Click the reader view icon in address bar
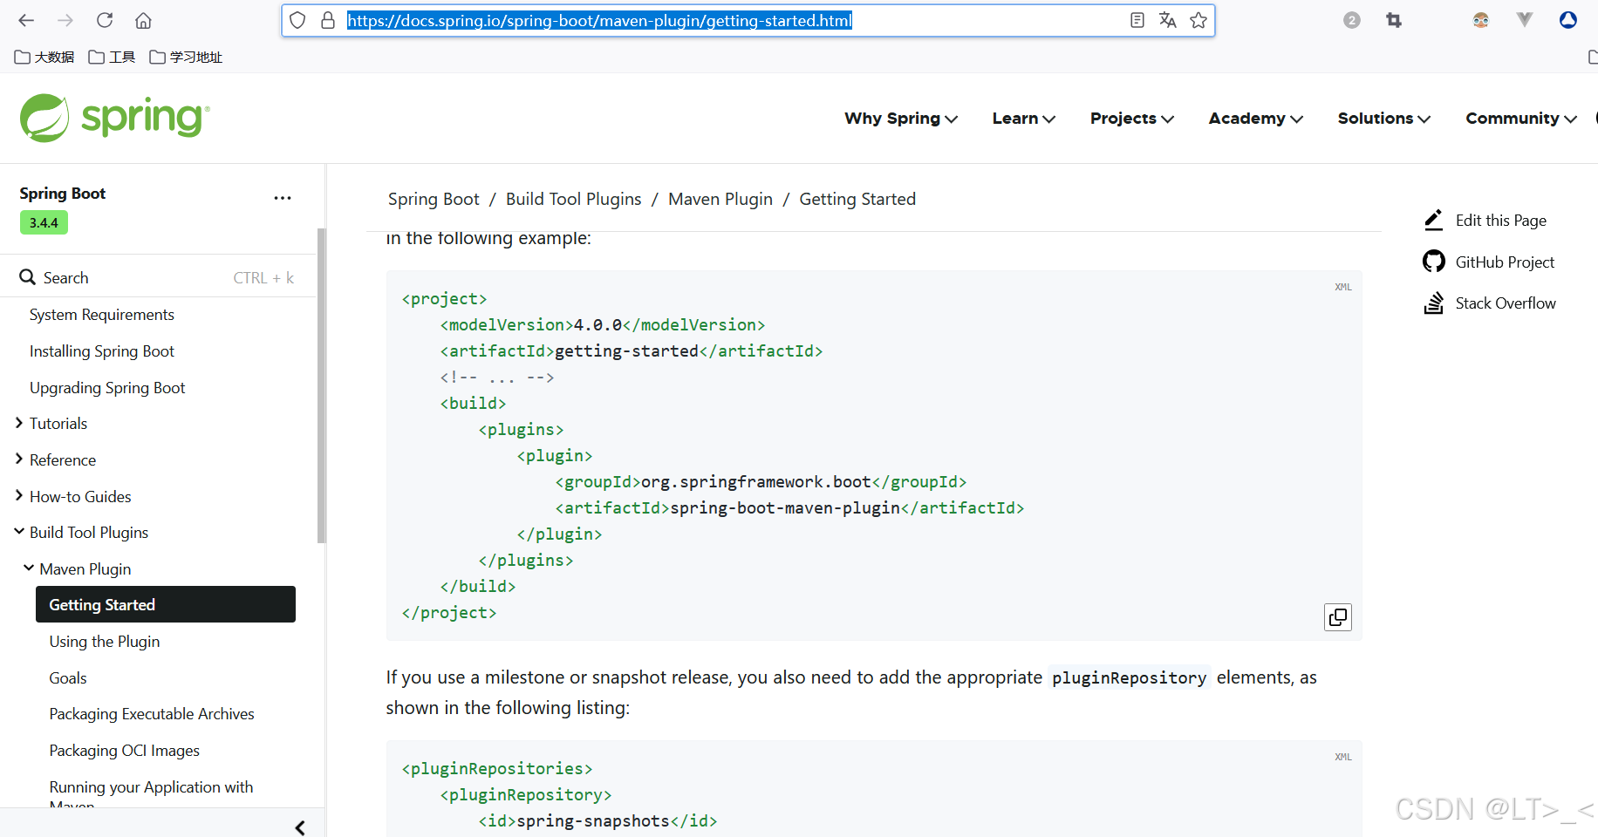This screenshot has width=1598, height=837. (1137, 19)
